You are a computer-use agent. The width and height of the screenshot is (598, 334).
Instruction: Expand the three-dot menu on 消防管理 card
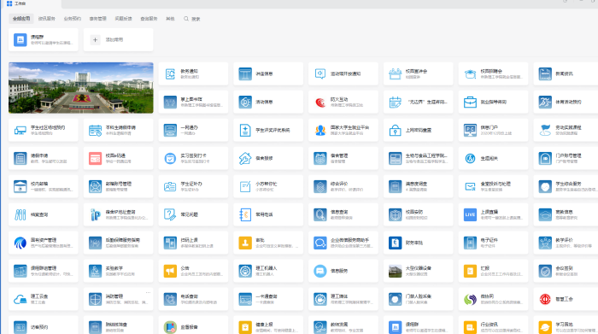[148, 293]
